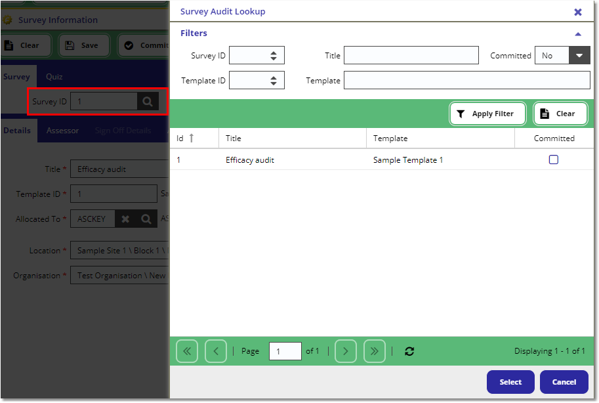The image size is (599, 403).
Task: Click the Template ID field in Details
Action: (114, 194)
